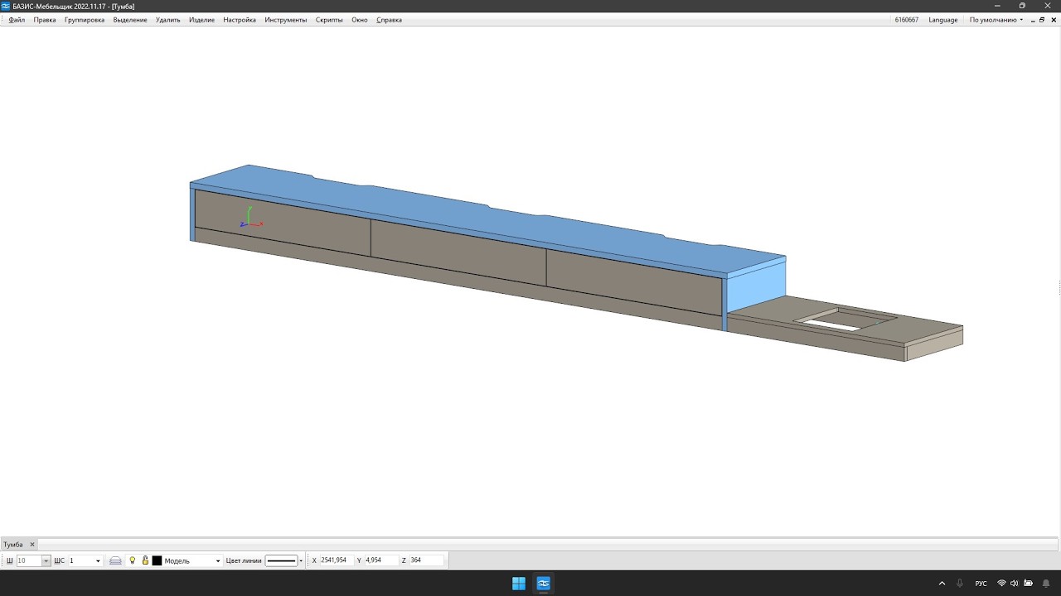Open the Окно menu

pyautogui.click(x=360, y=20)
